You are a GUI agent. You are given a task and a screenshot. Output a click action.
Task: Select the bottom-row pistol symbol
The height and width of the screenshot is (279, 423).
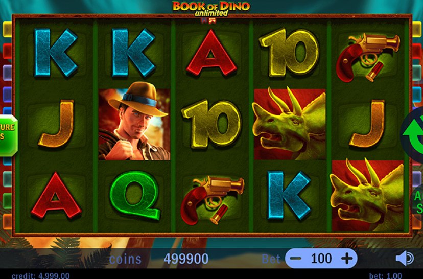[213, 200]
